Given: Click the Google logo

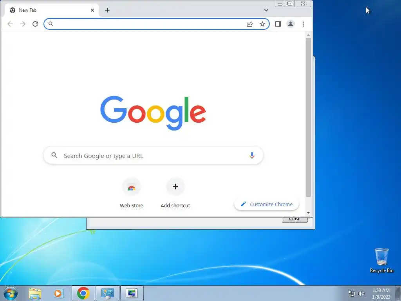Looking at the screenshot, I should point(153,113).
